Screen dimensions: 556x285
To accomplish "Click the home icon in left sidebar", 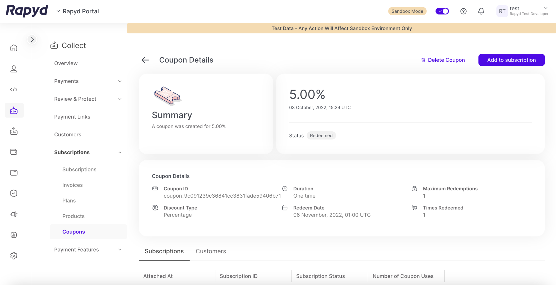I will click(x=14, y=48).
